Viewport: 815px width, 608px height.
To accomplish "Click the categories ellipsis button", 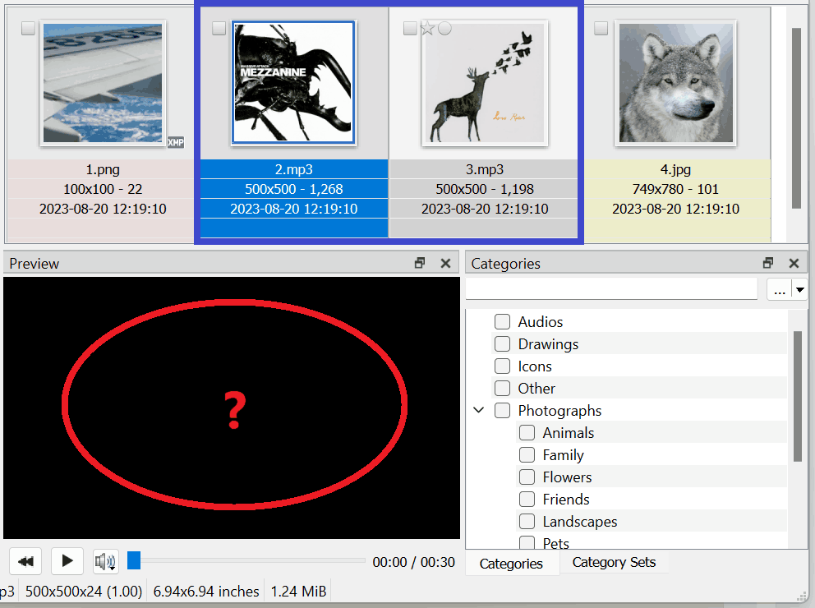I will click(779, 289).
